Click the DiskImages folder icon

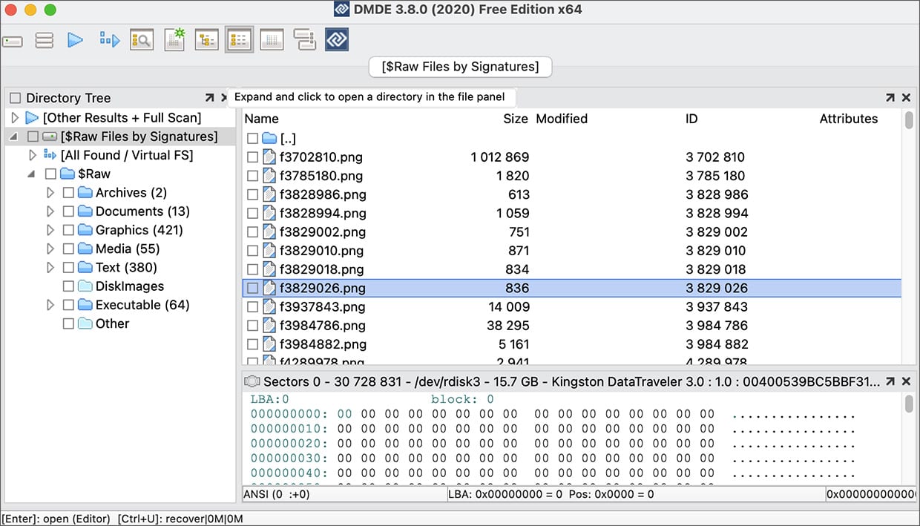(85, 286)
